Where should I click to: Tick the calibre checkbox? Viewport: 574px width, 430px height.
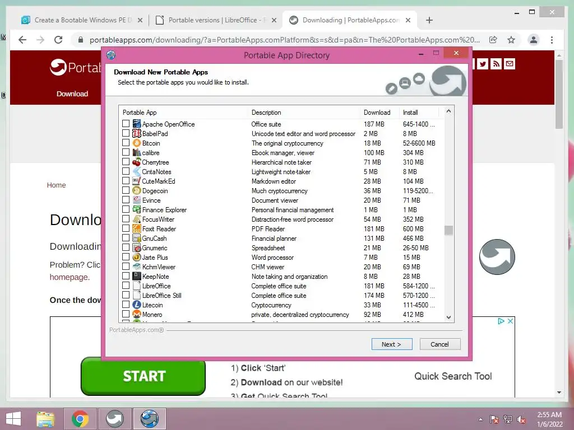[x=126, y=152]
